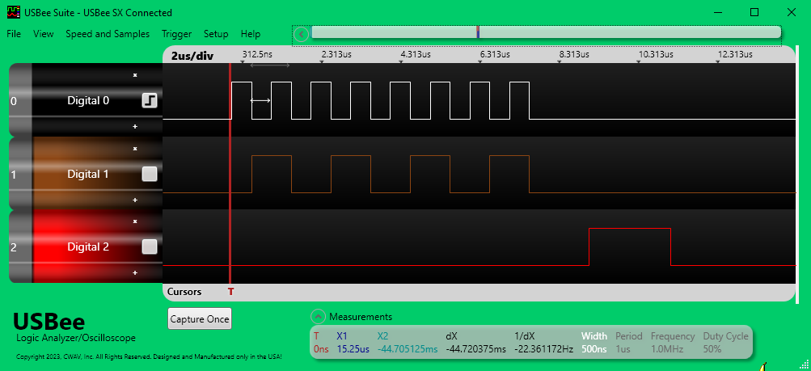
Task: Click the Duty Cycle measurement 50%
Action: tap(712, 349)
